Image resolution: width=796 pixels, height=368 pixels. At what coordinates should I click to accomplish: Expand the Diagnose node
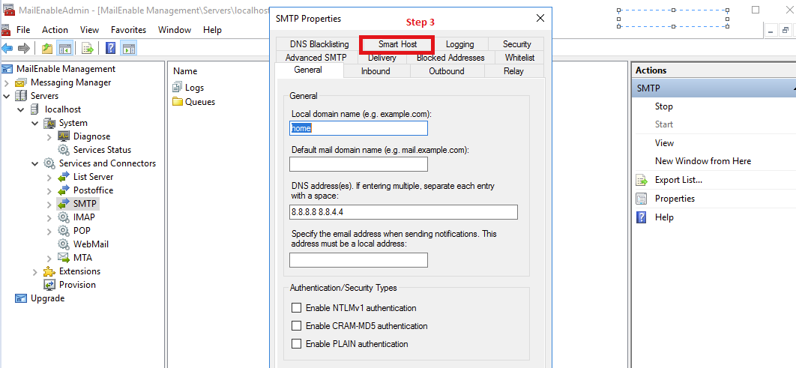[x=49, y=136]
